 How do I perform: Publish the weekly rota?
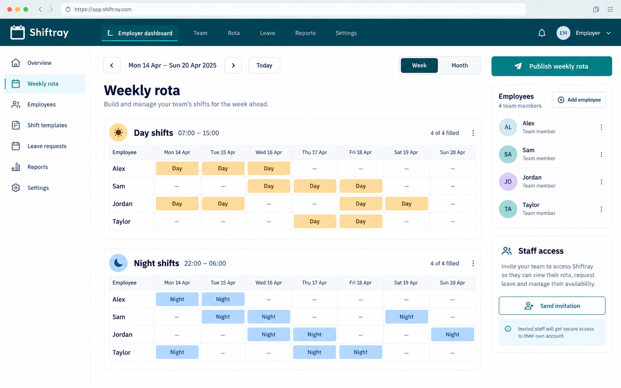pos(551,66)
